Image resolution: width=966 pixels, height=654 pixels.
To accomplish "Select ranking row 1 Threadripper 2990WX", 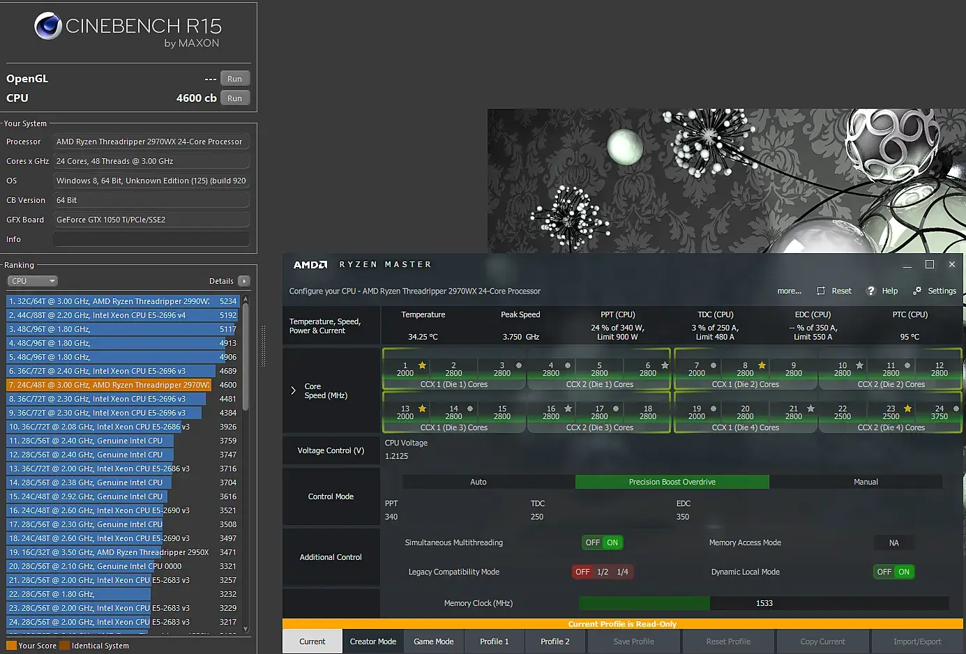I will coord(123,301).
